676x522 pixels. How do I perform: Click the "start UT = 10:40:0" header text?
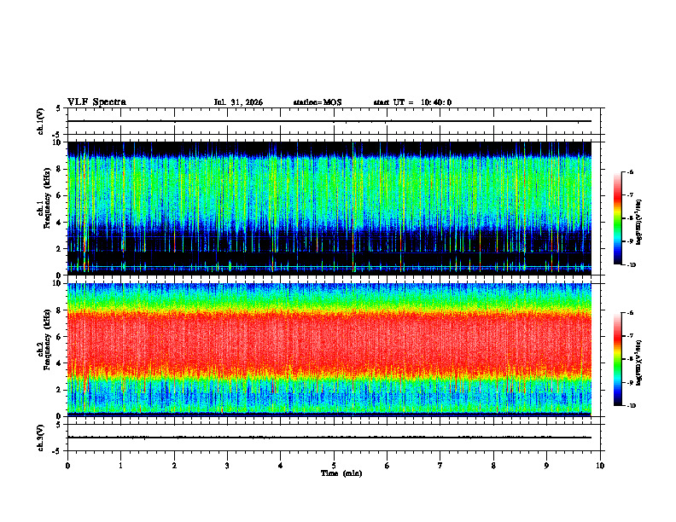click(412, 102)
